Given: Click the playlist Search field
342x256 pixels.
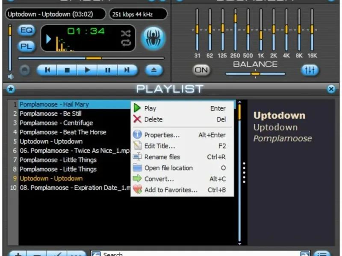Looking at the screenshot, I should [200, 254].
